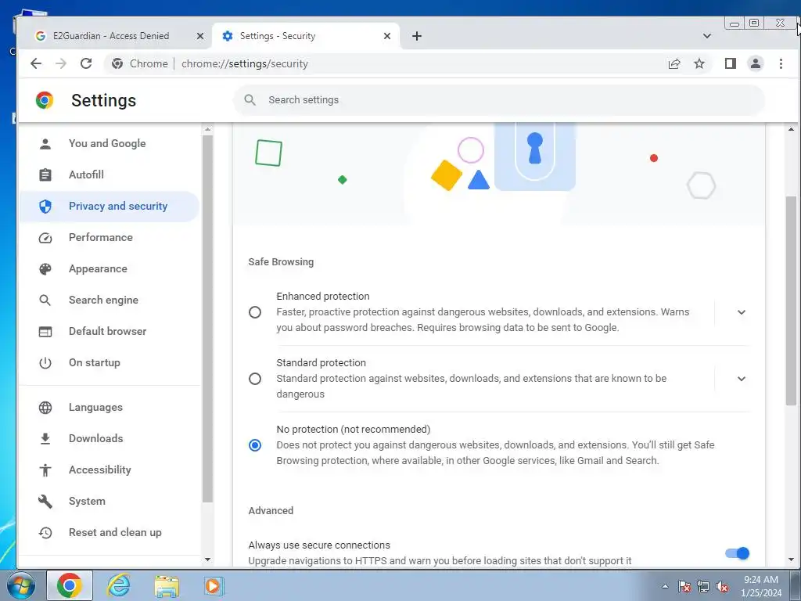Open Windows Media Player from taskbar

tap(214, 585)
